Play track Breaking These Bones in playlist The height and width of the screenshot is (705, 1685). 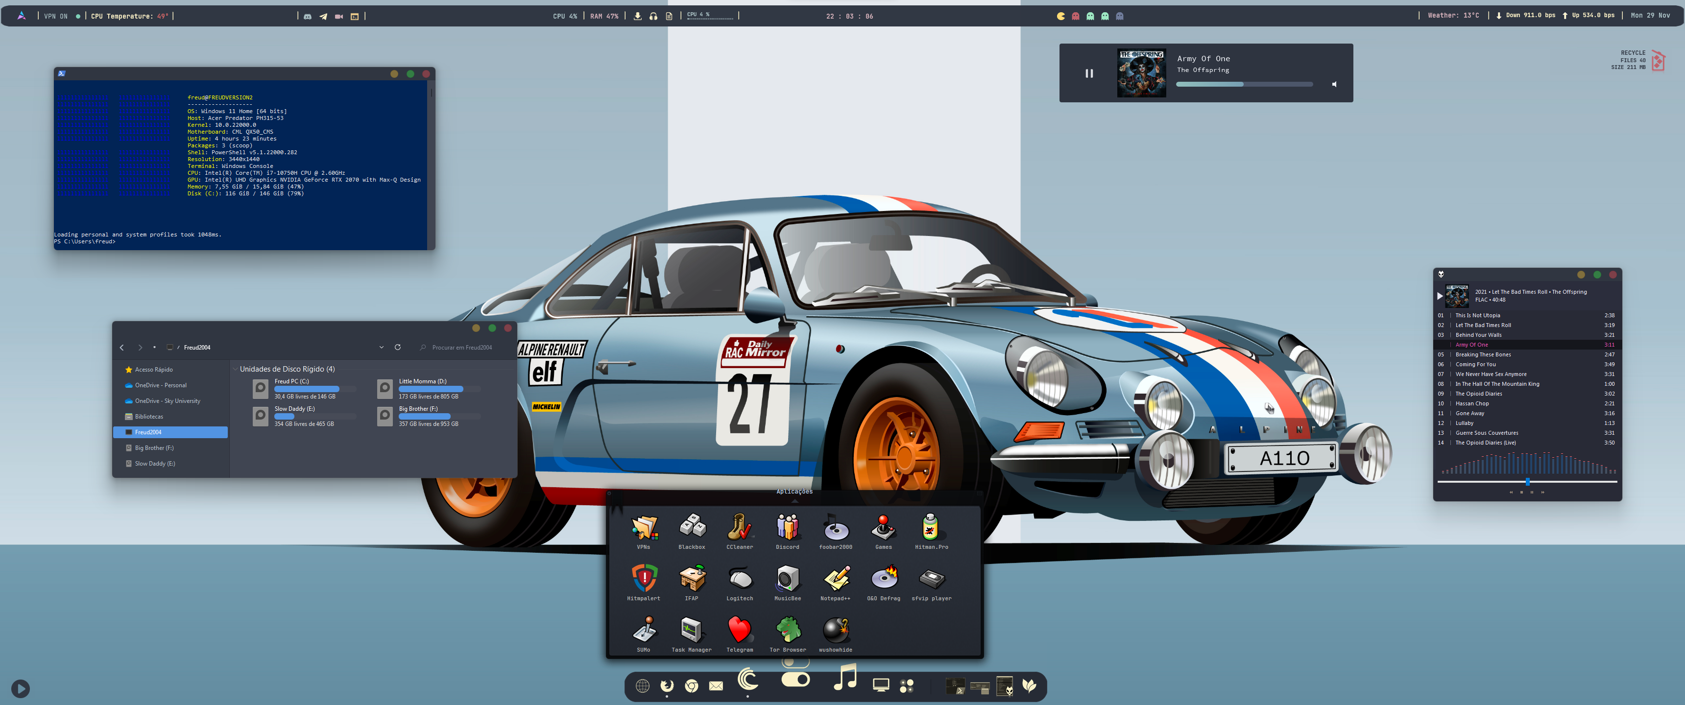click(1483, 354)
